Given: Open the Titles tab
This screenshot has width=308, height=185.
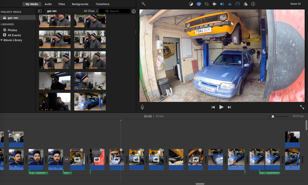Looking at the screenshot, I should [62, 4].
